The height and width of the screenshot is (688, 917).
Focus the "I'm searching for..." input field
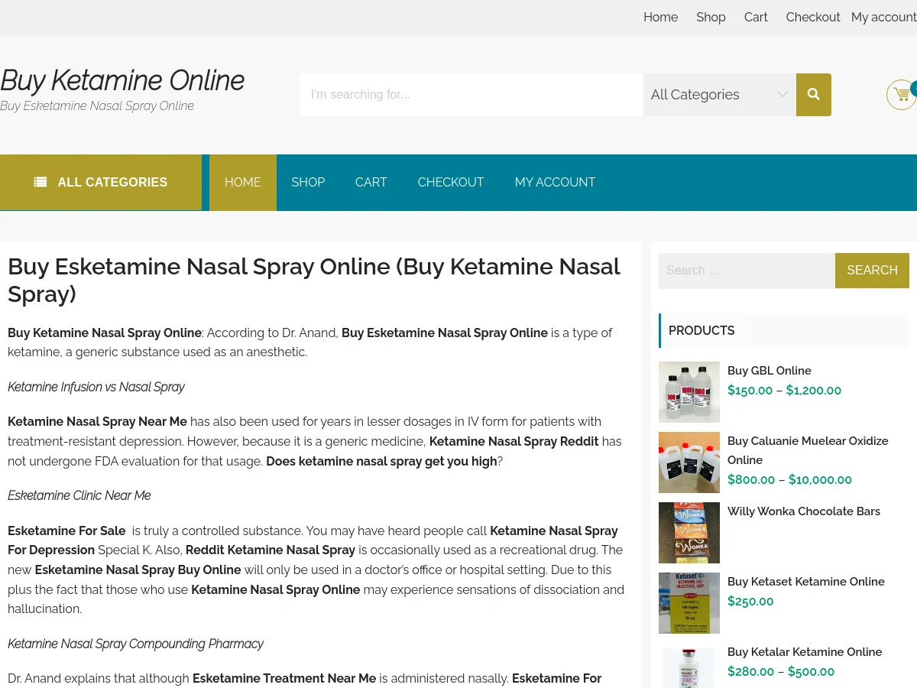coord(471,95)
